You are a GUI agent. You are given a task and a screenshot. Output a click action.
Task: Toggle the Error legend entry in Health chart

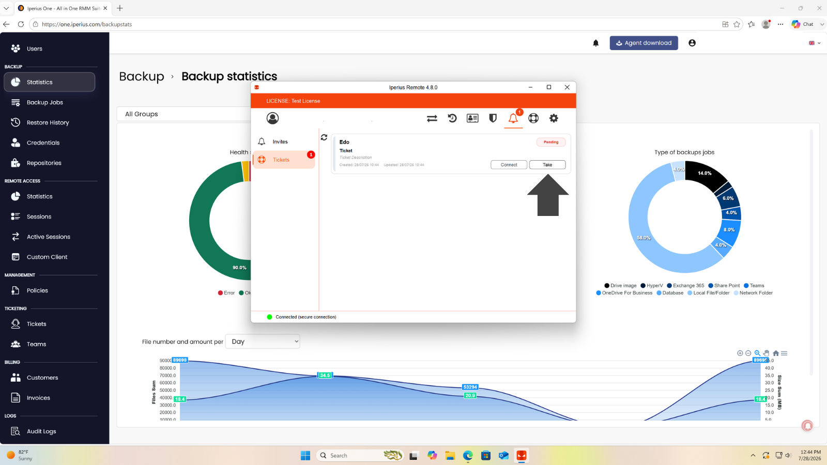(x=226, y=293)
